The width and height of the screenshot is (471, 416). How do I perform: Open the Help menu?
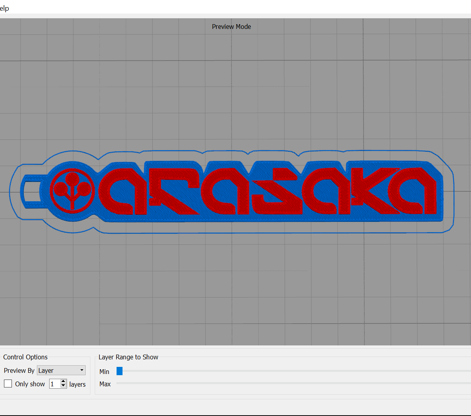click(4, 8)
